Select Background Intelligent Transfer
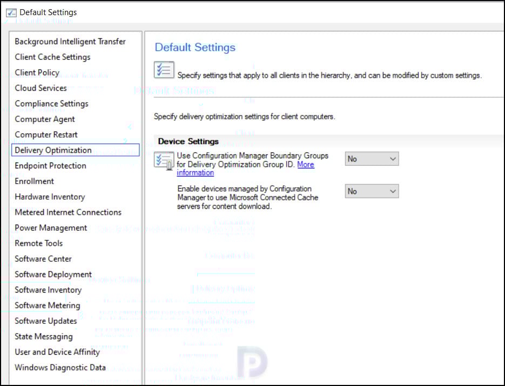Screen dimensions: 505x386 (70, 42)
